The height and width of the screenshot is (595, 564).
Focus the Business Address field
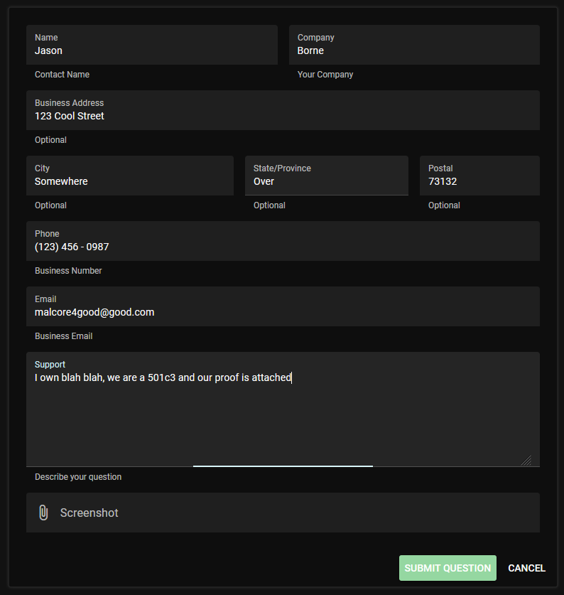click(283, 110)
